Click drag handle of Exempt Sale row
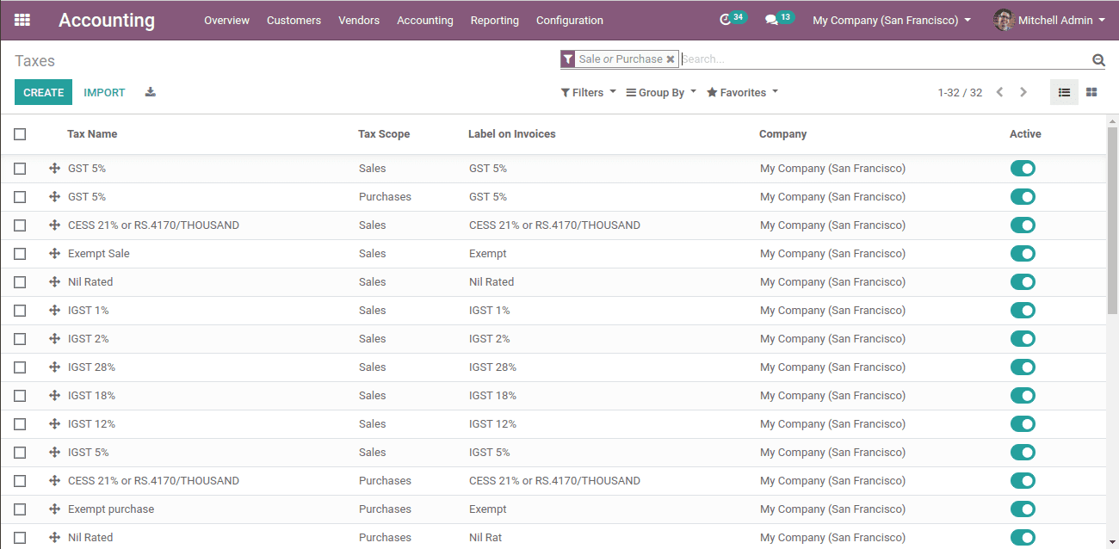 pos(55,254)
